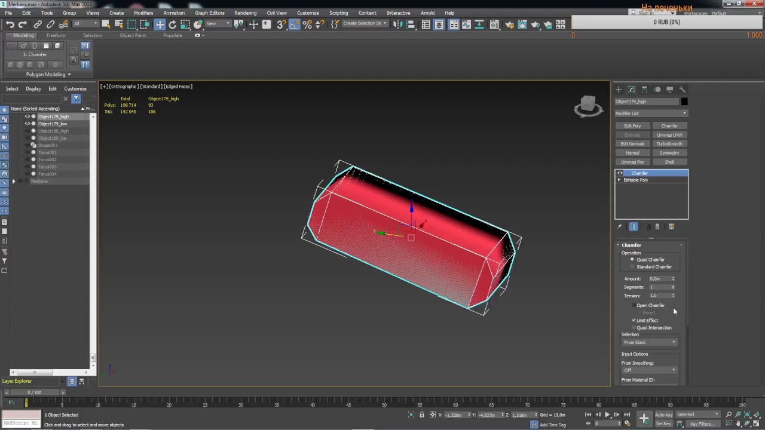765x430 pixels.
Task: Open Configure Modifier Sets icon
Action: pyautogui.click(x=671, y=227)
